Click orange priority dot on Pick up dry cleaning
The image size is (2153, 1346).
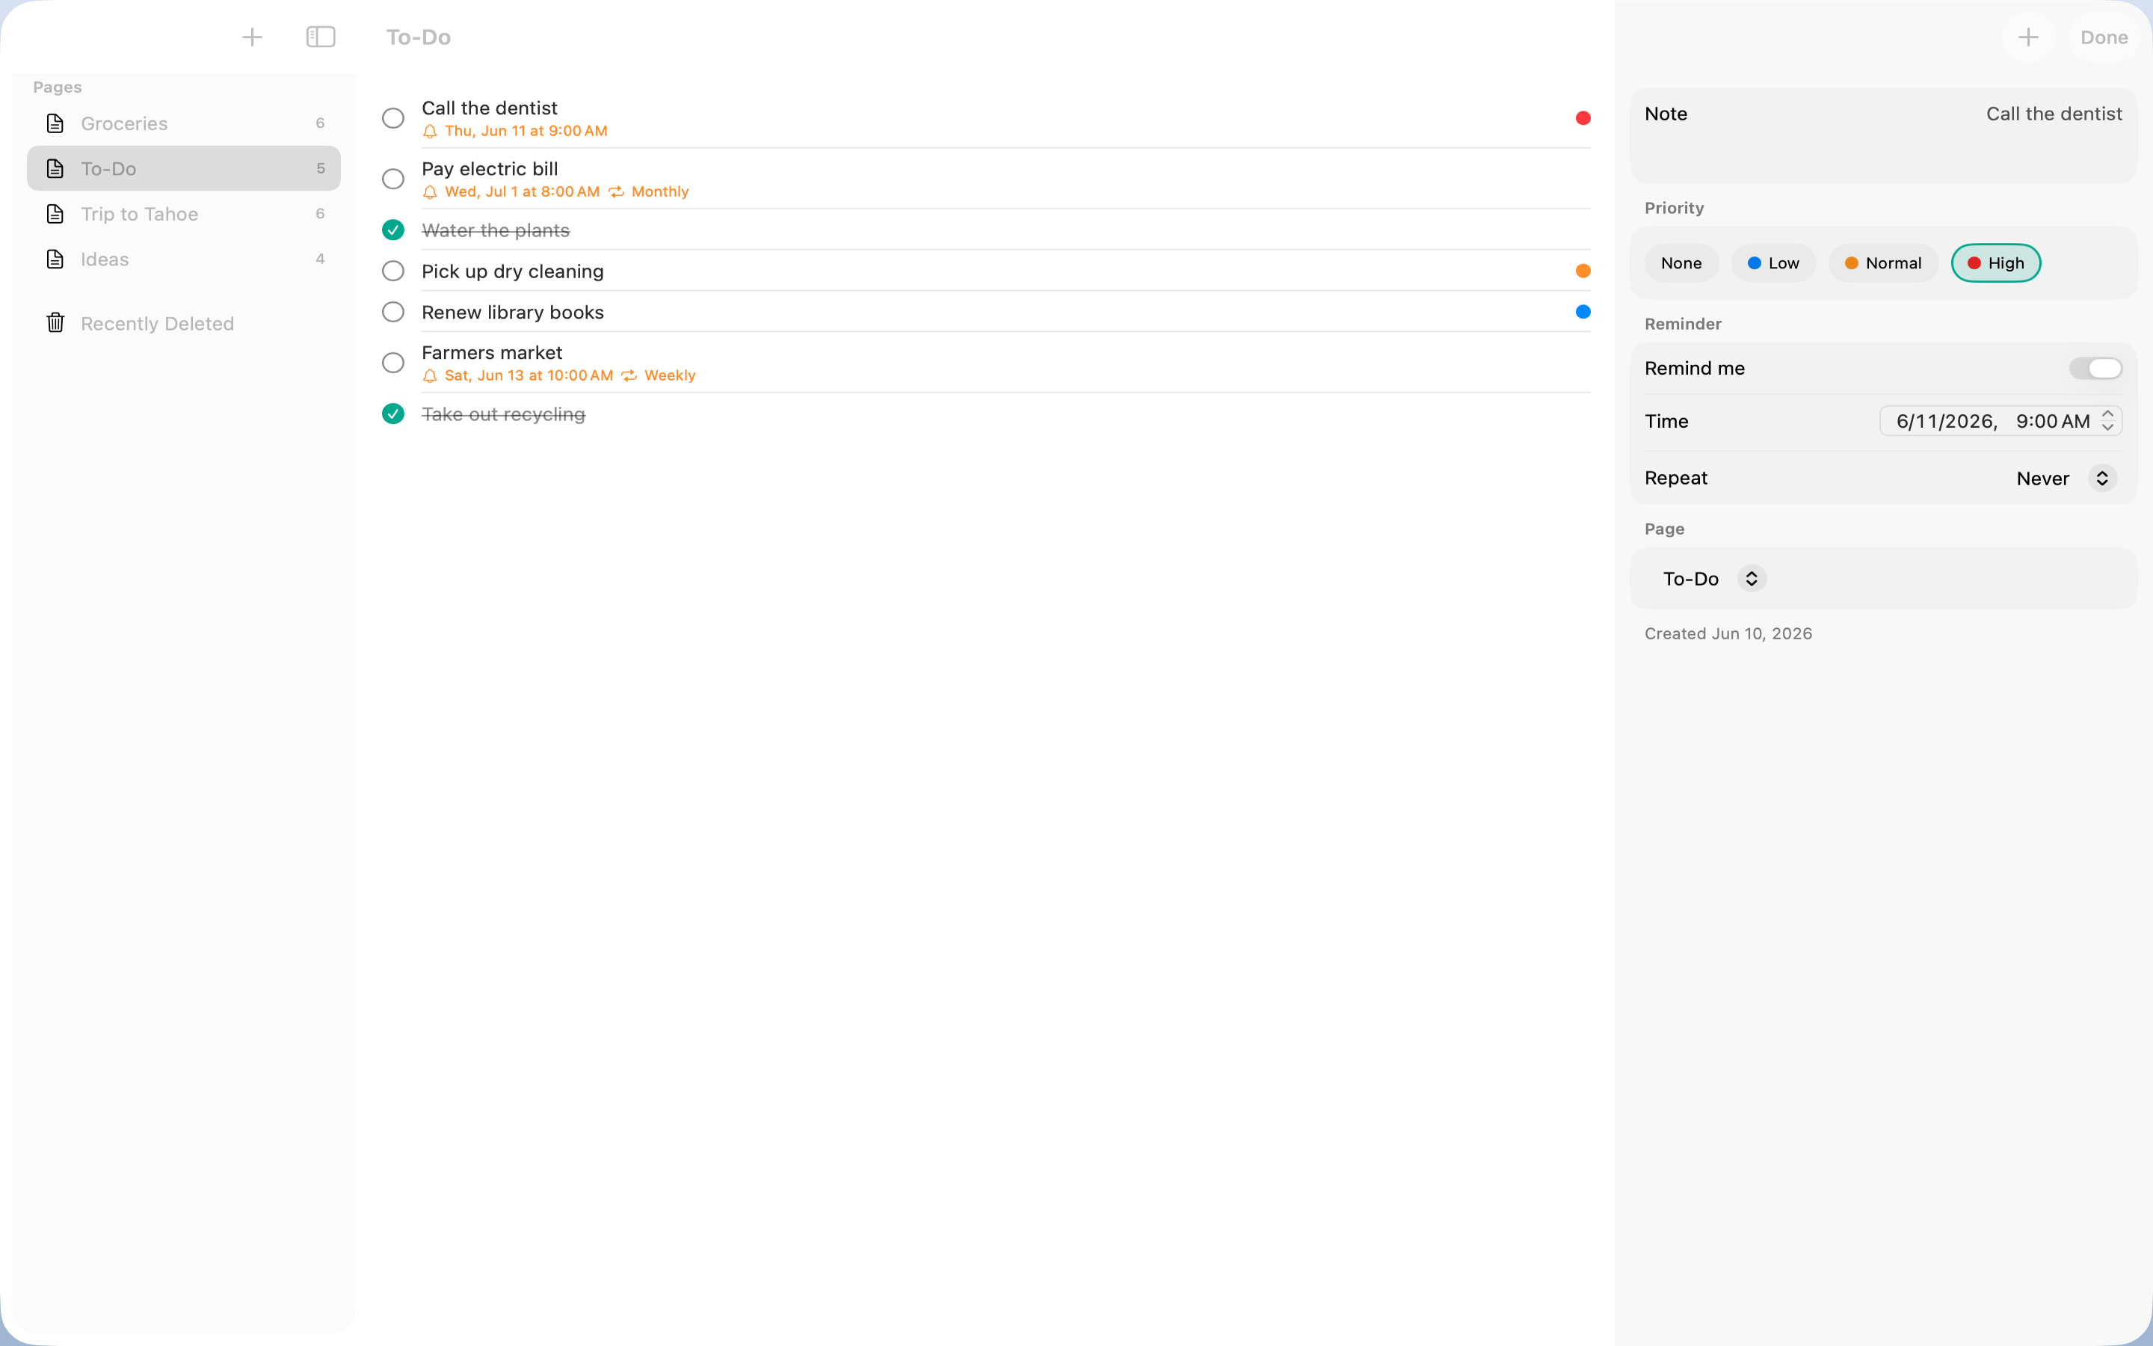point(1583,271)
